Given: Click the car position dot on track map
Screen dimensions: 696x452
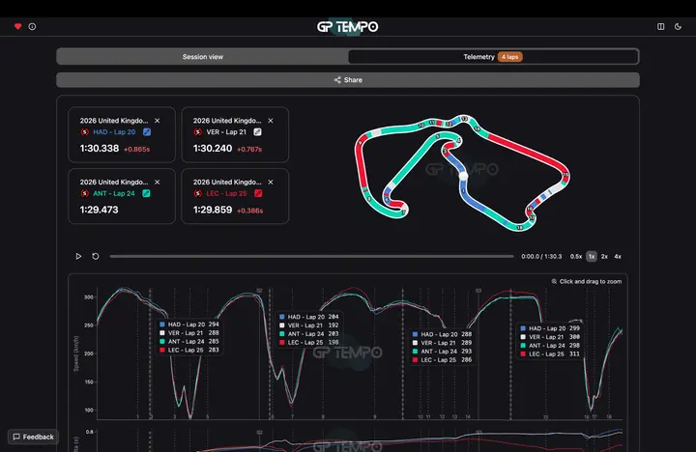Looking at the screenshot, I should point(463,176).
